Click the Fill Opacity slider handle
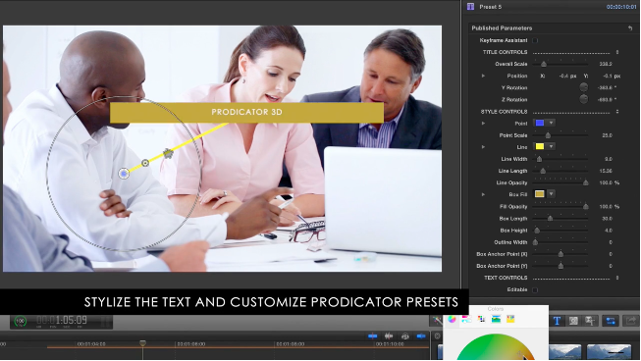 tap(586, 207)
